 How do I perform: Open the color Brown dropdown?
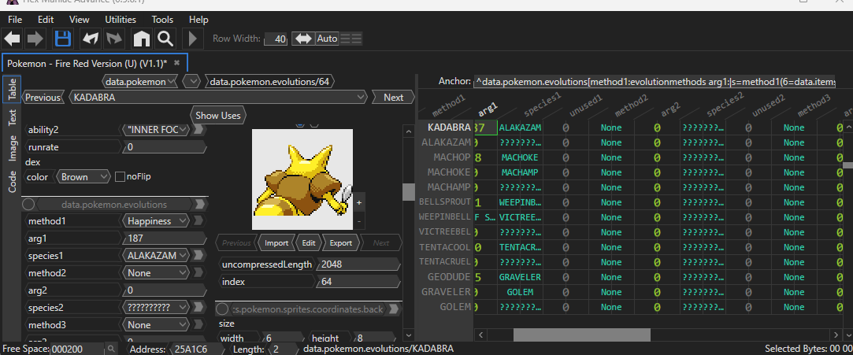pos(84,176)
